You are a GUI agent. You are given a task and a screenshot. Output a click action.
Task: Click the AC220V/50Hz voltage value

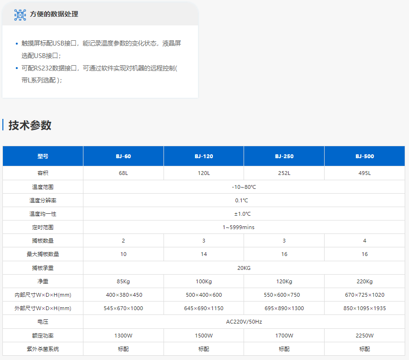244,322
